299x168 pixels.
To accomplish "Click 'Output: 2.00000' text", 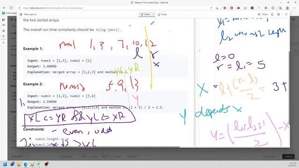I will [x=42, y=66].
